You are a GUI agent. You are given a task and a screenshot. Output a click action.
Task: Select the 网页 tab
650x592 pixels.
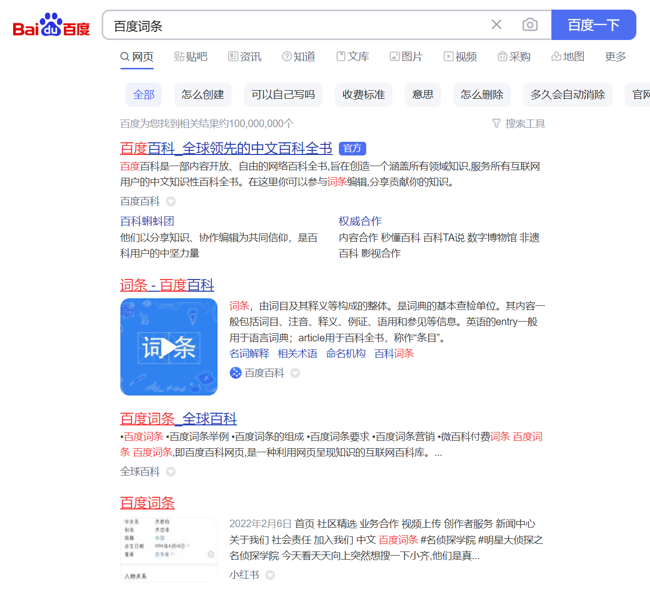point(137,57)
